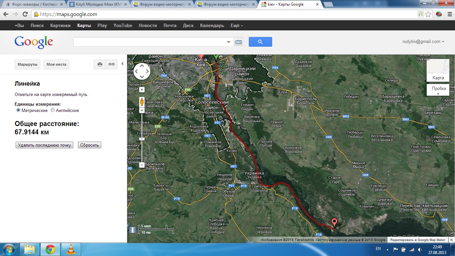The width and height of the screenshot is (455, 256).
Task: Zoom out with the minus button
Action: click(142, 165)
